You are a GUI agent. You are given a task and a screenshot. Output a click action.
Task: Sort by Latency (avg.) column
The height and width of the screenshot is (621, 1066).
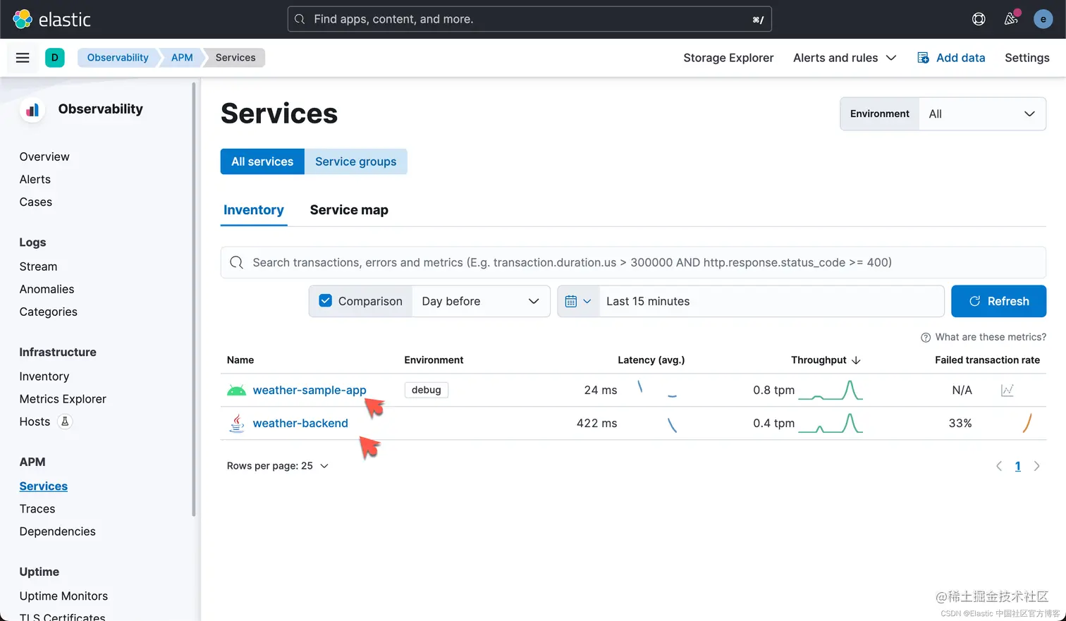(651, 360)
